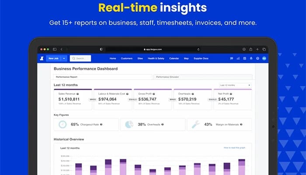306x175 pixels.
Task: Open the notifications bell icon
Action: 251,58
